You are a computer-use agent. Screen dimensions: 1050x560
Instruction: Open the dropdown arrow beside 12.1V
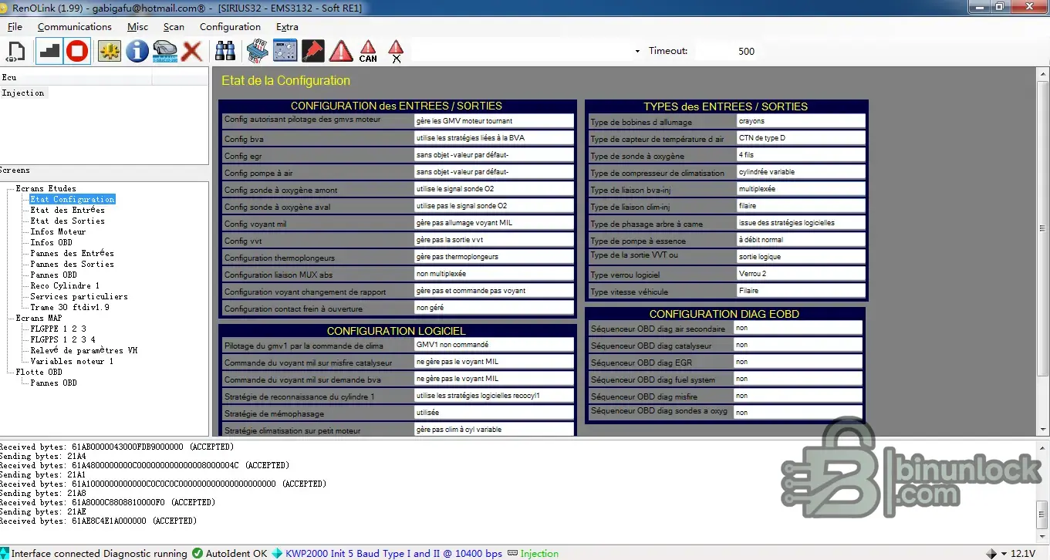point(1004,554)
